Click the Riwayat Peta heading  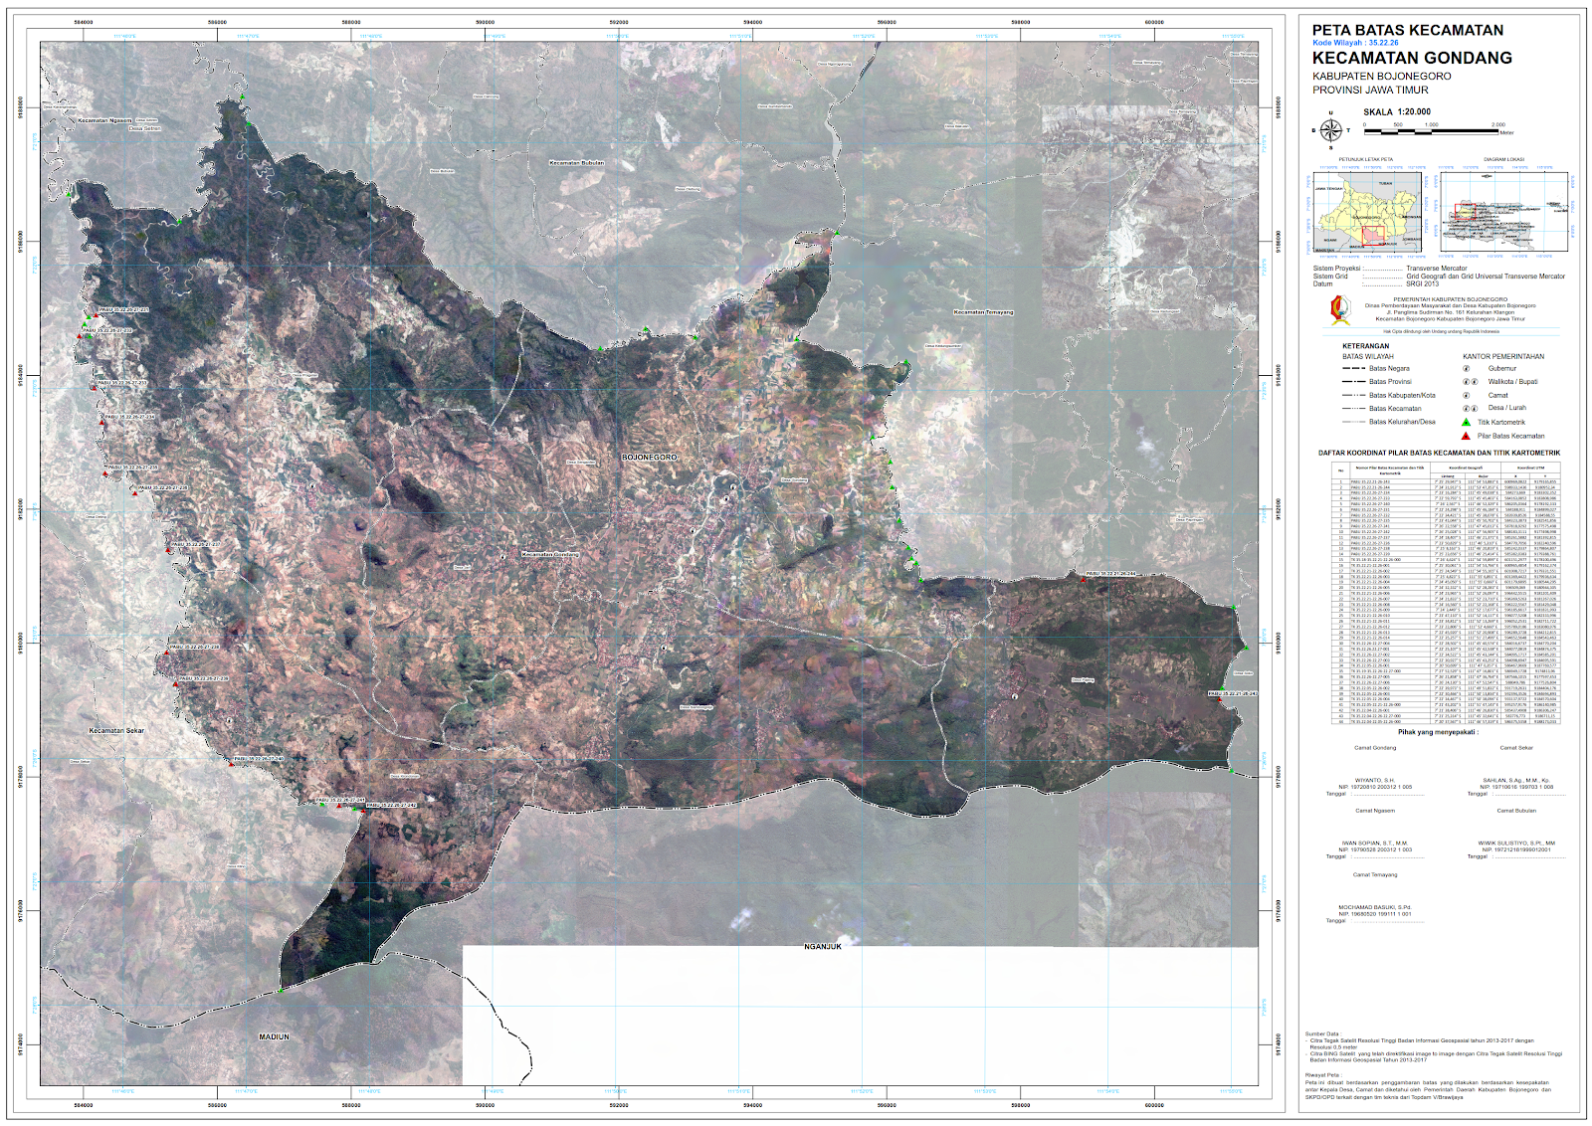click(1323, 1075)
